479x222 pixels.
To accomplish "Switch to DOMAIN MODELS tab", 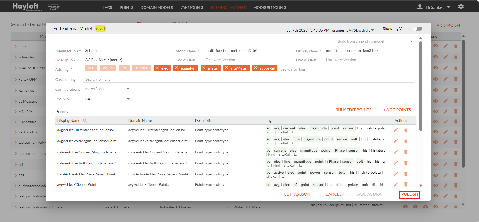I will click(x=157, y=7).
